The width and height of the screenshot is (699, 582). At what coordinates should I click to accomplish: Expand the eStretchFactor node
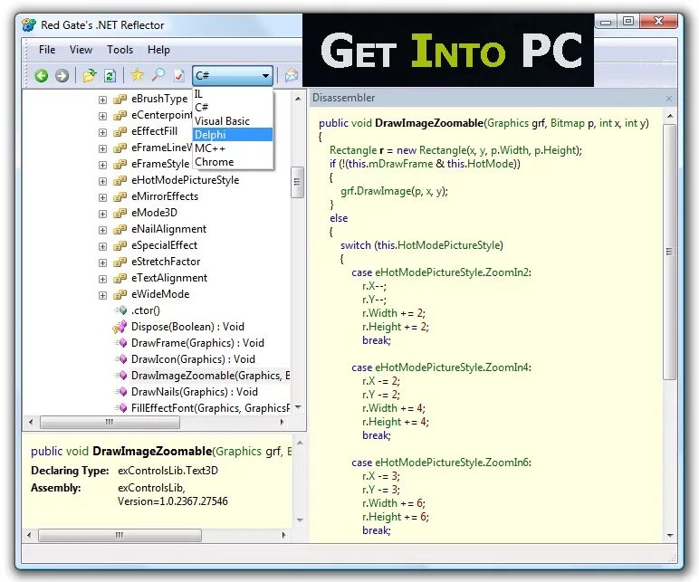(x=102, y=262)
